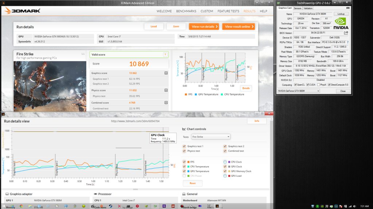Click the Graphics adapter section icon
The height and width of the screenshot is (209, 373).
coord(7,194)
